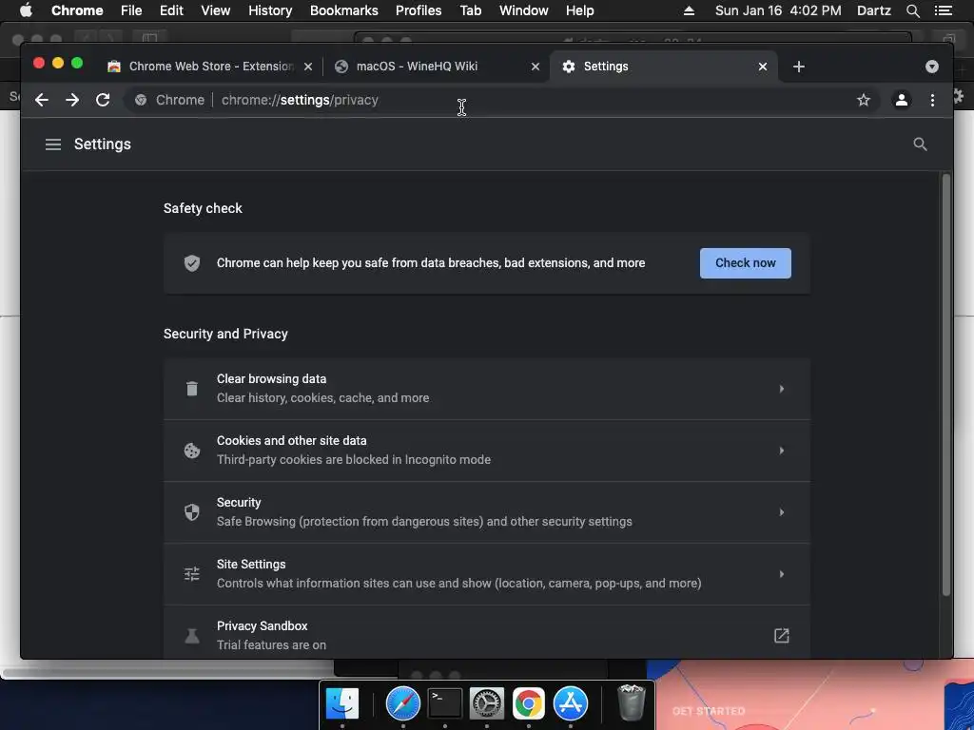Search settings with the magnifier icon
Screen dimensions: 974x730
pyautogui.click(x=920, y=144)
